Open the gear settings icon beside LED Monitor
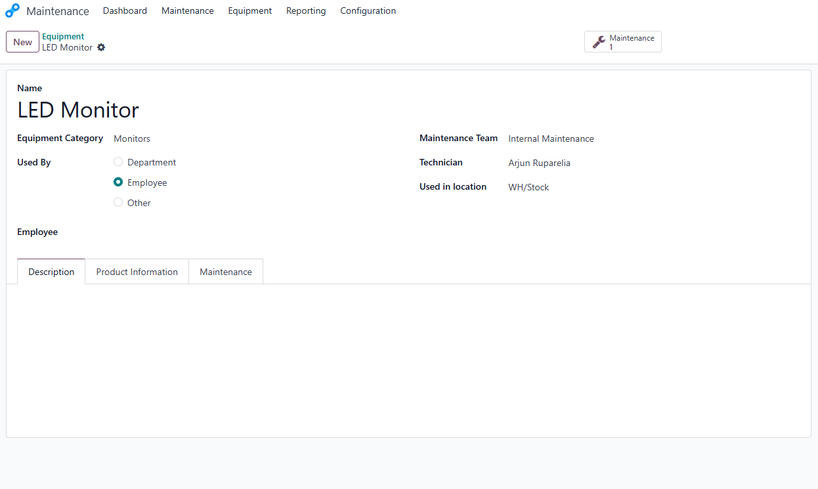The image size is (818, 489). (102, 47)
